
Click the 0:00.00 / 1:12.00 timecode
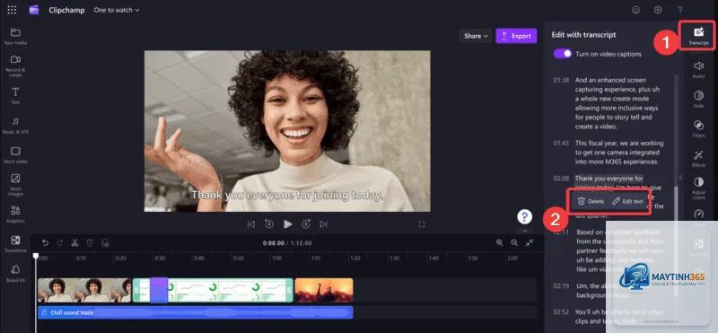tap(287, 242)
